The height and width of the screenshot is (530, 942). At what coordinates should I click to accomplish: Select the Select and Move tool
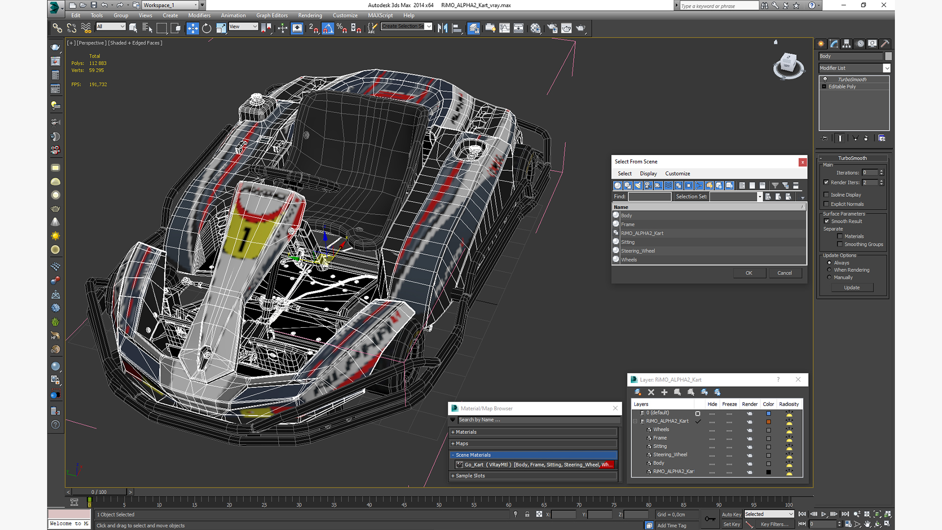pos(192,28)
